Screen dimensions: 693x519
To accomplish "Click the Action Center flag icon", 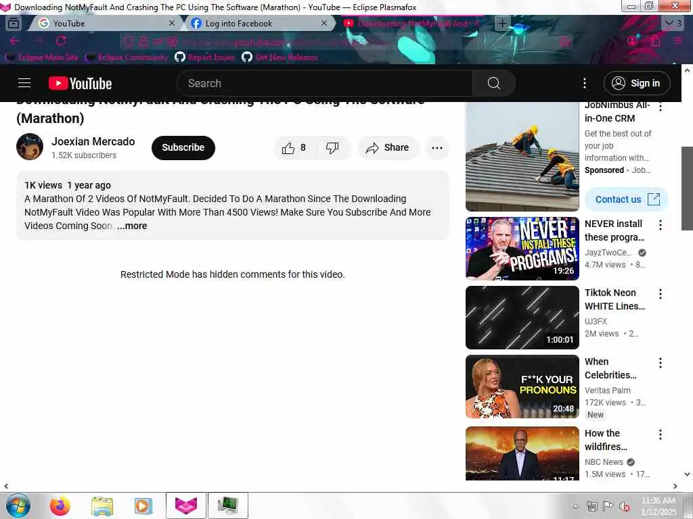I will (x=608, y=506).
